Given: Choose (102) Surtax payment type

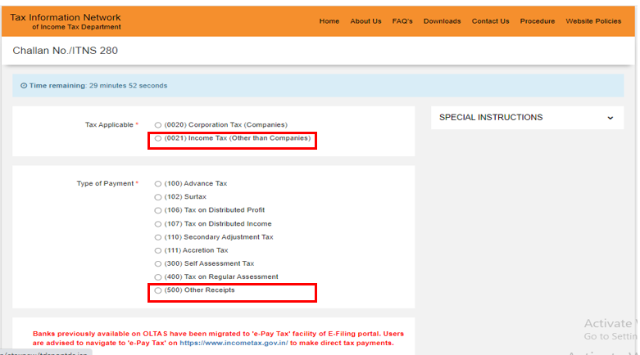Looking at the screenshot, I should point(158,197).
